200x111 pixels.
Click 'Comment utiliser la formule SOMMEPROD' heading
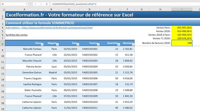(40, 23)
